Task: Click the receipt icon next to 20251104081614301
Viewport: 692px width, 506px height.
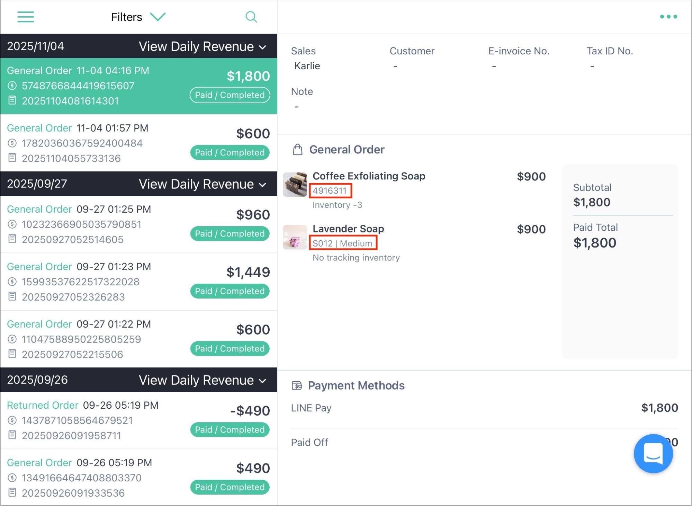Action: tap(12, 100)
